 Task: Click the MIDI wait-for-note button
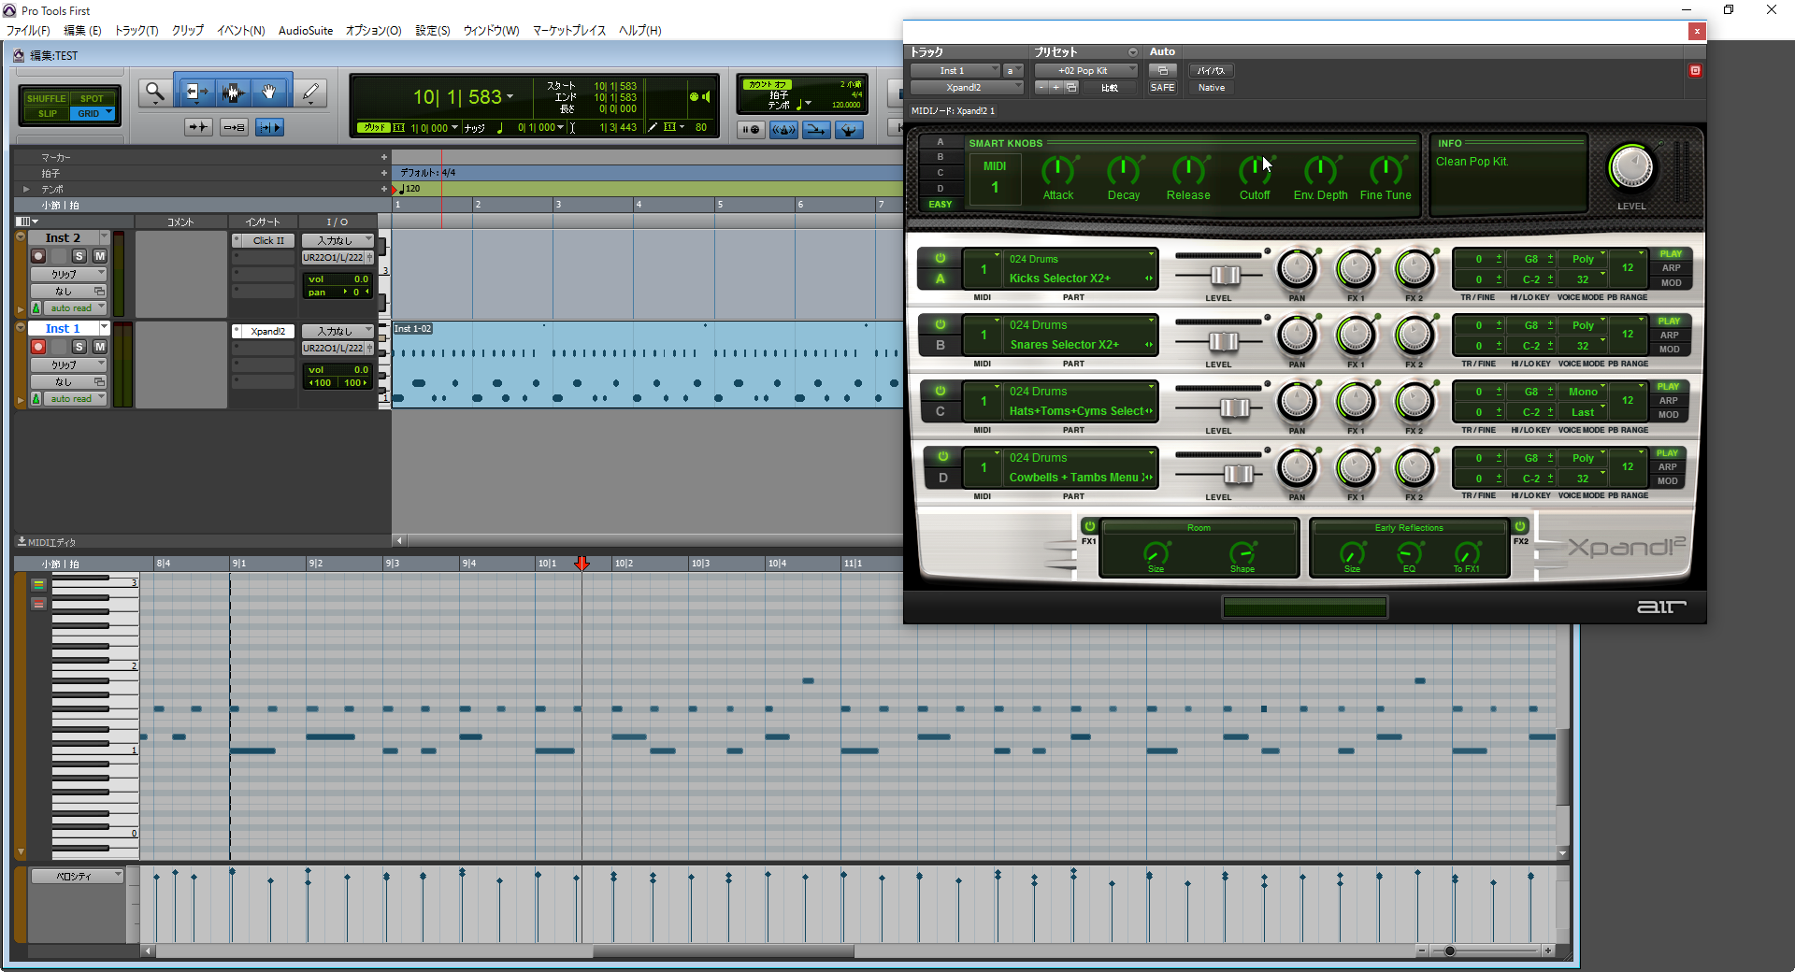point(751,130)
